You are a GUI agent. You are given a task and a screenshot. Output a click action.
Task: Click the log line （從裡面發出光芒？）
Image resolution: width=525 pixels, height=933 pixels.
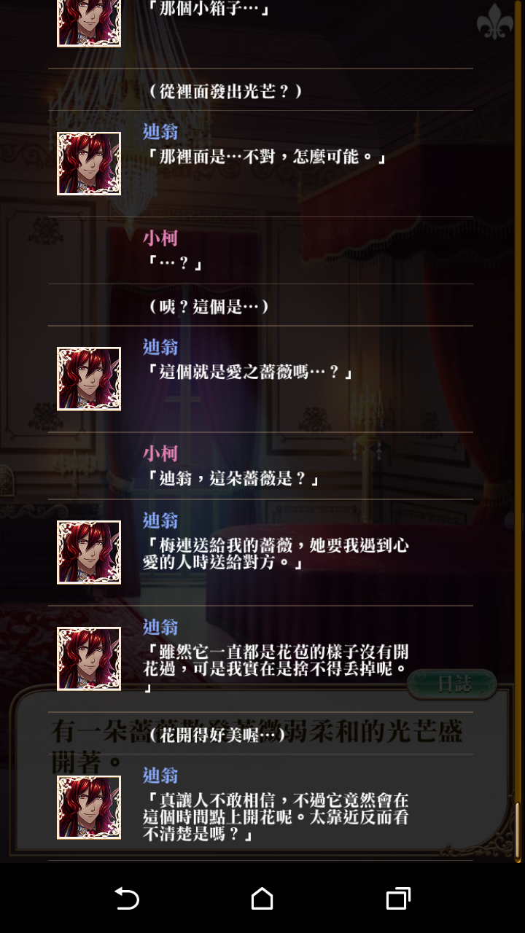click(225, 91)
